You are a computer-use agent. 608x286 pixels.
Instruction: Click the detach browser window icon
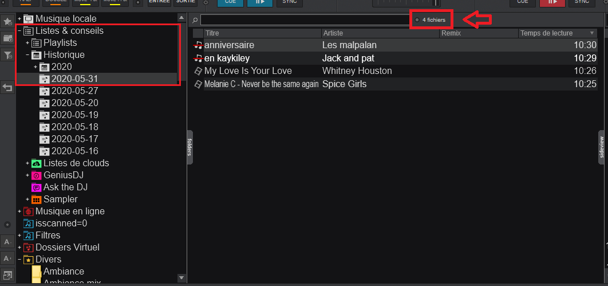point(8,275)
